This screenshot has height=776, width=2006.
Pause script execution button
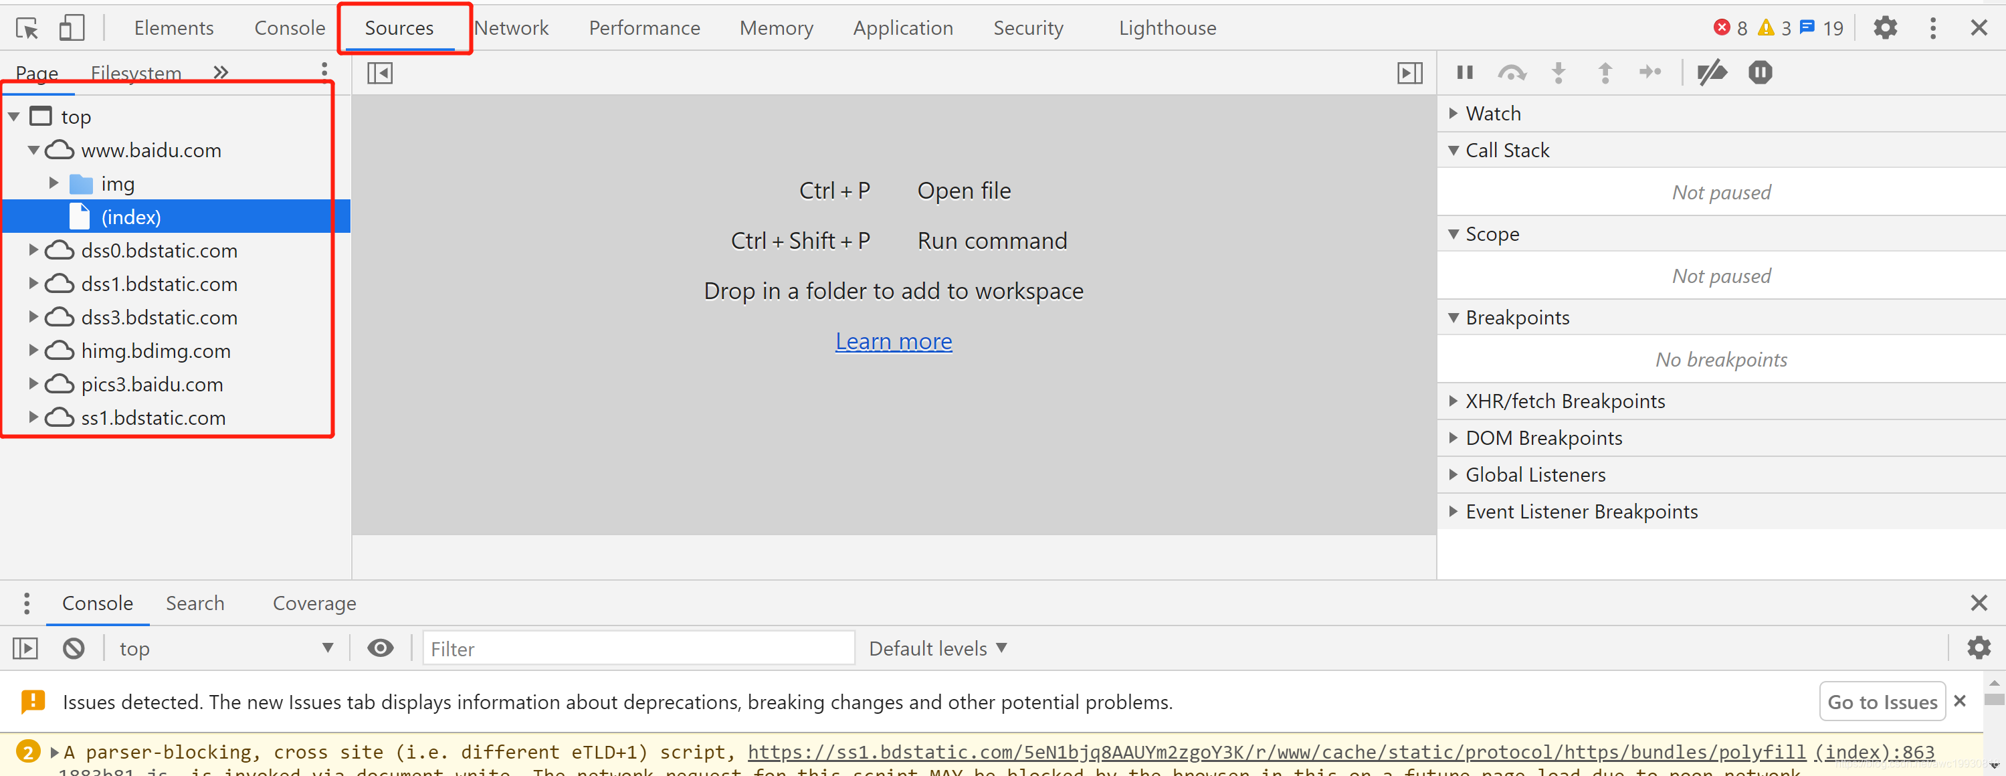pos(1465,73)
